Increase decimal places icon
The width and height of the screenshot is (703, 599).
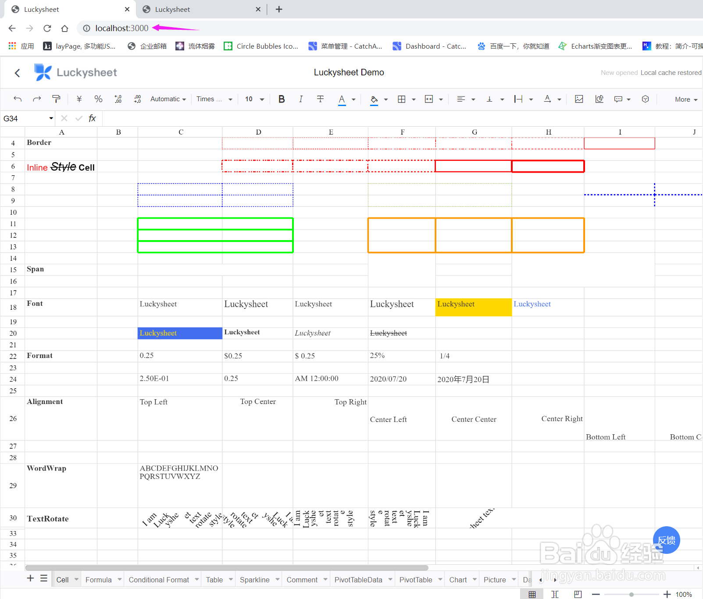pyautogui.click(x=137, y=99)
